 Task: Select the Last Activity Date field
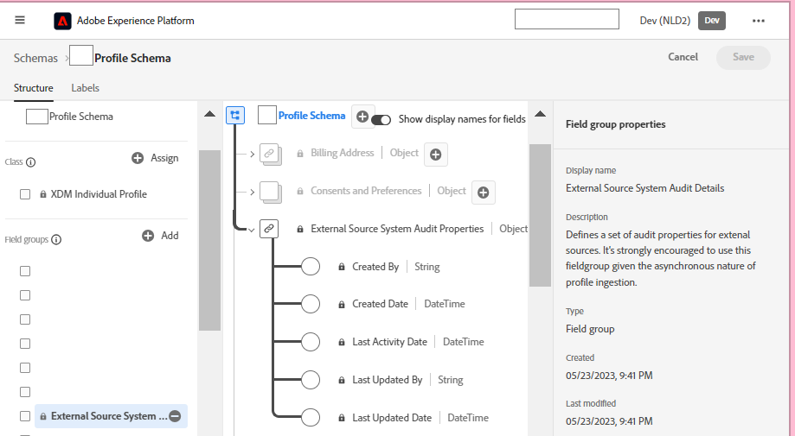[x=389, y=342]
